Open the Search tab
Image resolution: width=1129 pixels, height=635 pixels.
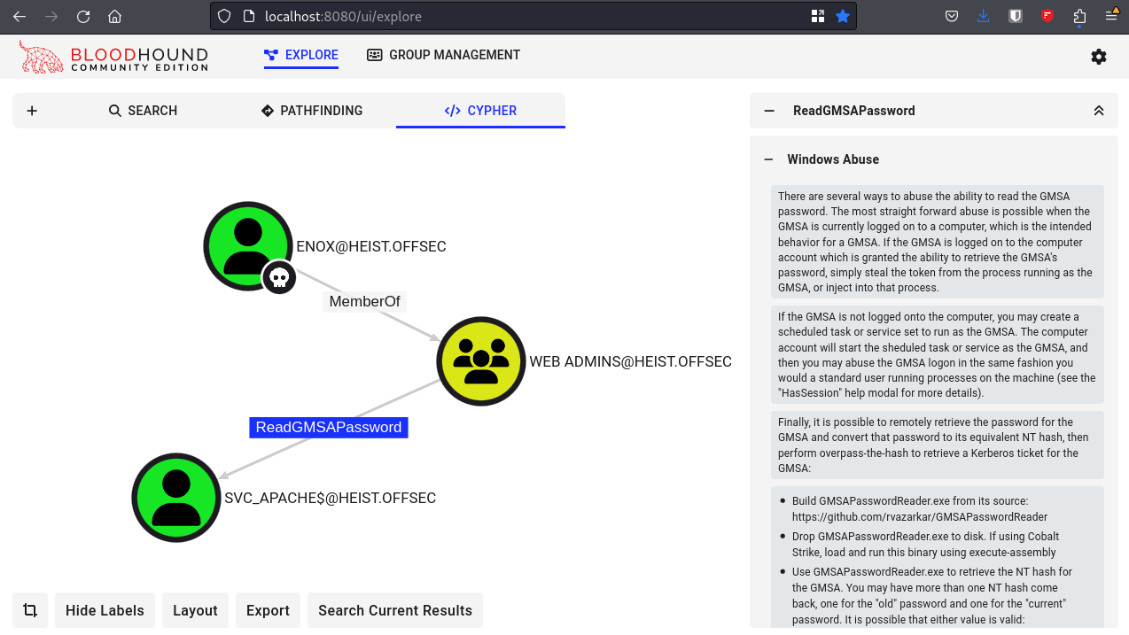[x=143, y=111]
